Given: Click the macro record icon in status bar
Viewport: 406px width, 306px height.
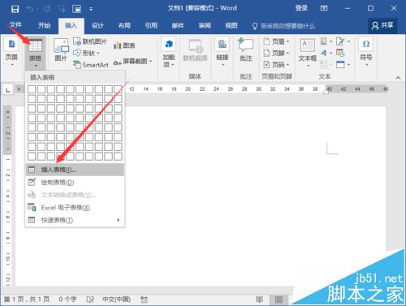Looking at the screenshot, I should pyautogui.click(x=144, y=300).
